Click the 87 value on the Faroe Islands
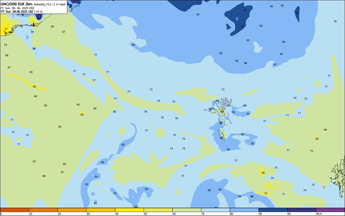The image size is (345, 216). click(218, 101)
